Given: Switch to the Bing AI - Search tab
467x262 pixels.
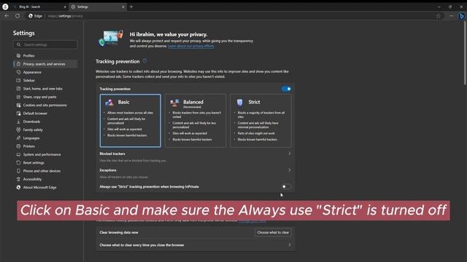Looking at the screenshot, I should click(x=39, y=7).
